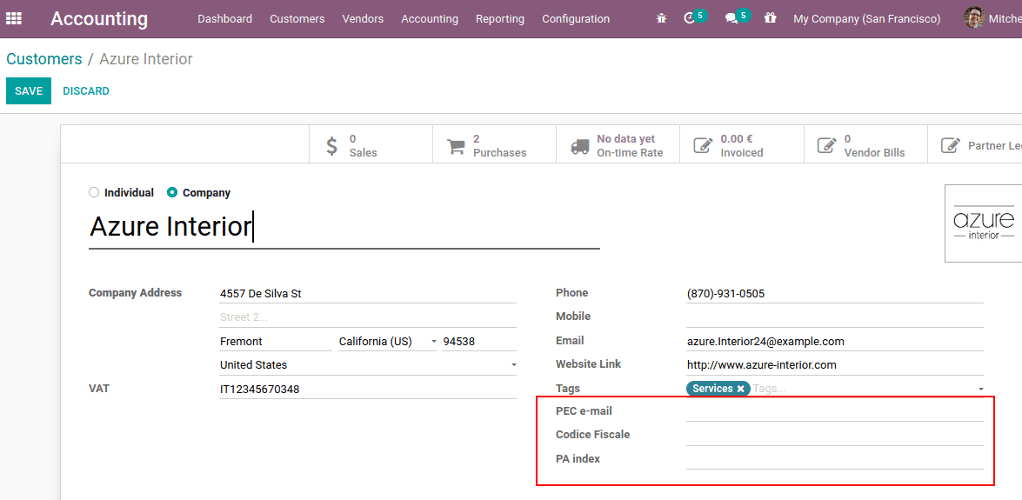Expand the California (US) state dropdown
Viewport: 1022px width, 500px height.
point(434,342)
